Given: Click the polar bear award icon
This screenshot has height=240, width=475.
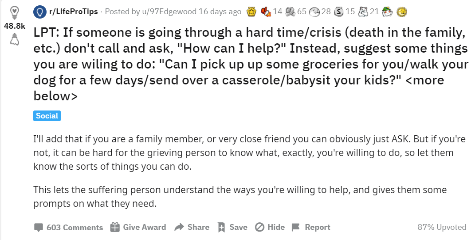Looking at the screenshot, I should (363, 12).
